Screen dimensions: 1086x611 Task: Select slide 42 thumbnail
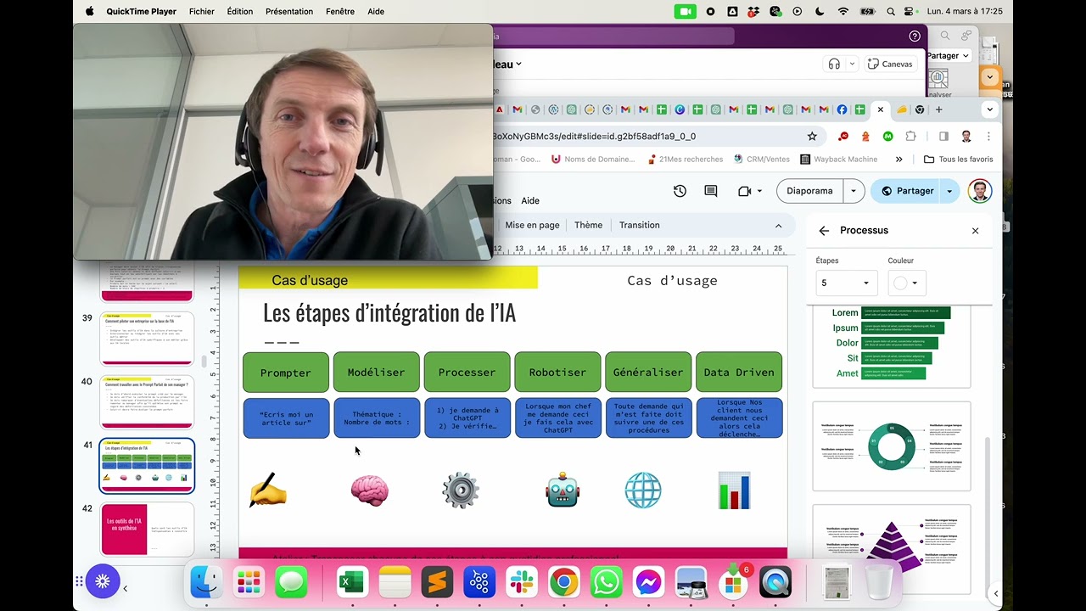coord(148,529)
